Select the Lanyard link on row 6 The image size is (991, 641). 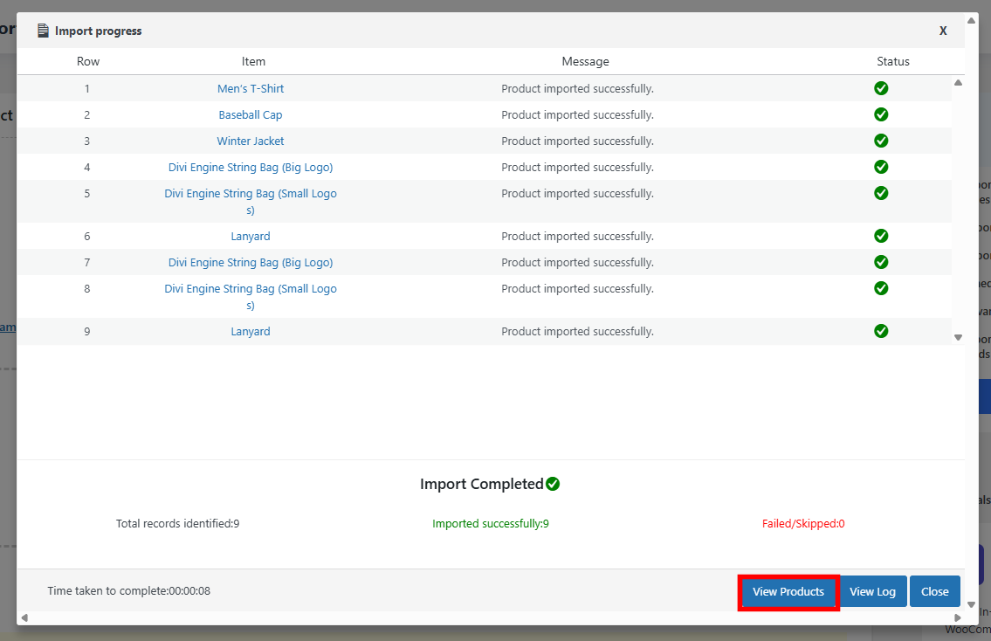coord(251,236)
